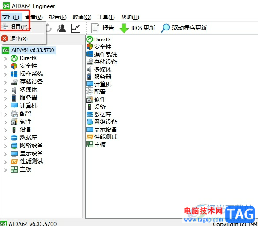
Task: Select the 计算机 monitor icon in tree
Action: [14, 106]
